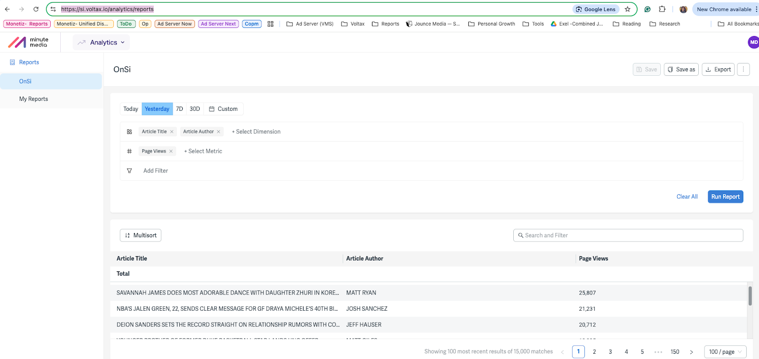Click the Google Lens button in address bar
759x359 pixels.
coord(596,9)
